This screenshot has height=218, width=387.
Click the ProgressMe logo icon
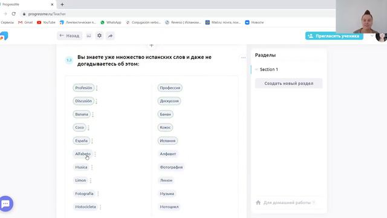tap(4, 36)
